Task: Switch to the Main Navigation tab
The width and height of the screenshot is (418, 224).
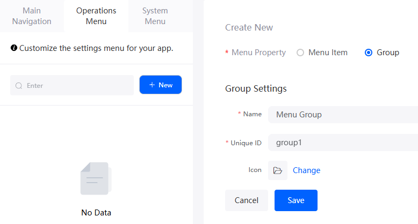Action: (32, 16)
